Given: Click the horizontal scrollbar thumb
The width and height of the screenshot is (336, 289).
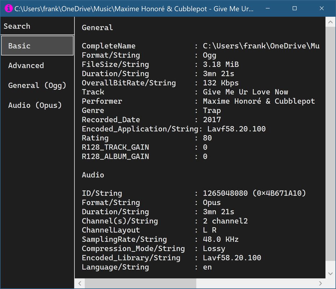Looking at the screenshot, I should 141,284.
